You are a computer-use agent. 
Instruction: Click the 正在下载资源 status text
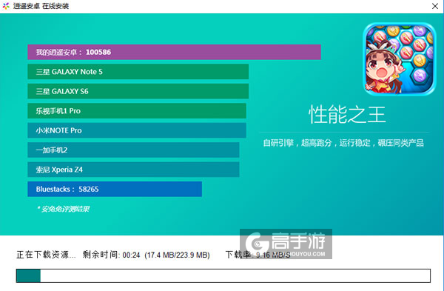pos(46,255)
